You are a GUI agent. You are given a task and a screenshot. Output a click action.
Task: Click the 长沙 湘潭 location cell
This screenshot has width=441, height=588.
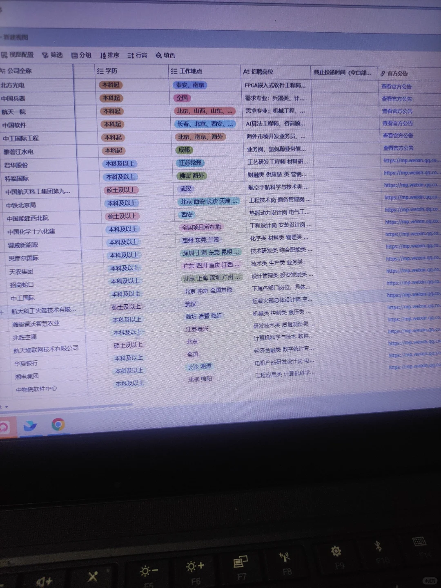click(199, 366)
